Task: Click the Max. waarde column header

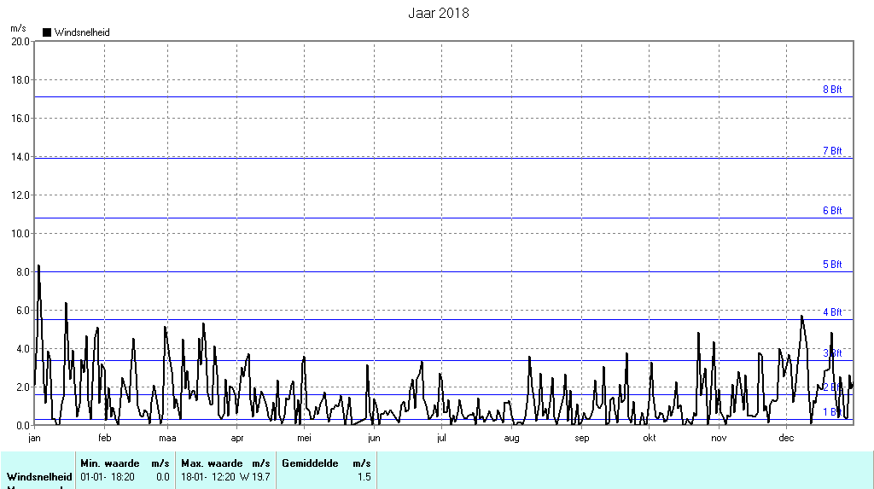Action: 212,463
